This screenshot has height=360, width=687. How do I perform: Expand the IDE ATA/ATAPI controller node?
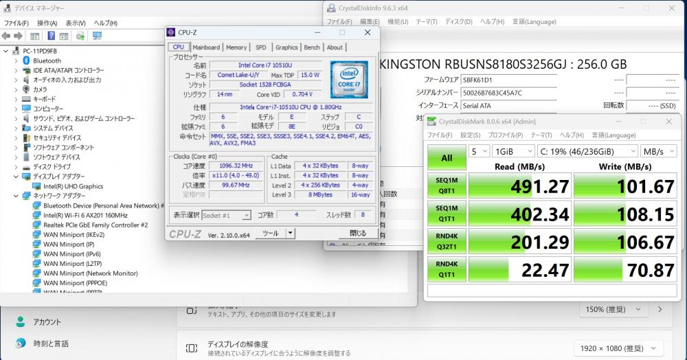click(16, 70)
